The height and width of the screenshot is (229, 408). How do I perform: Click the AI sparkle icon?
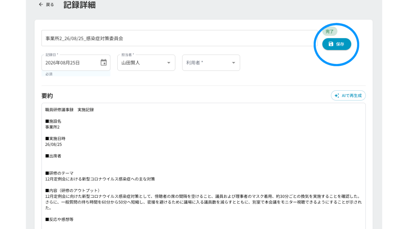click(337, 95)
